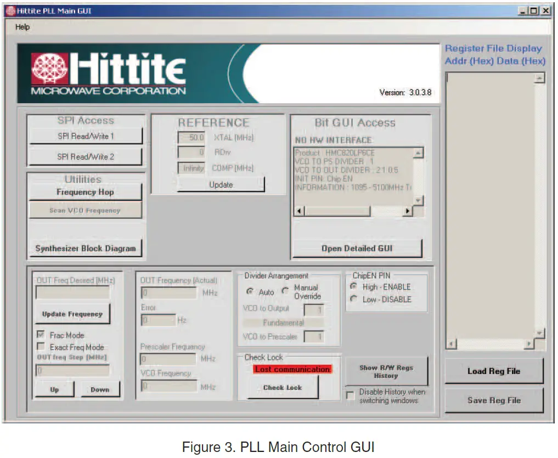The height and width of the screenshot is (458, 558).
Task: Click SPI Read/Write 1
Action: click(x=84, y=135)
